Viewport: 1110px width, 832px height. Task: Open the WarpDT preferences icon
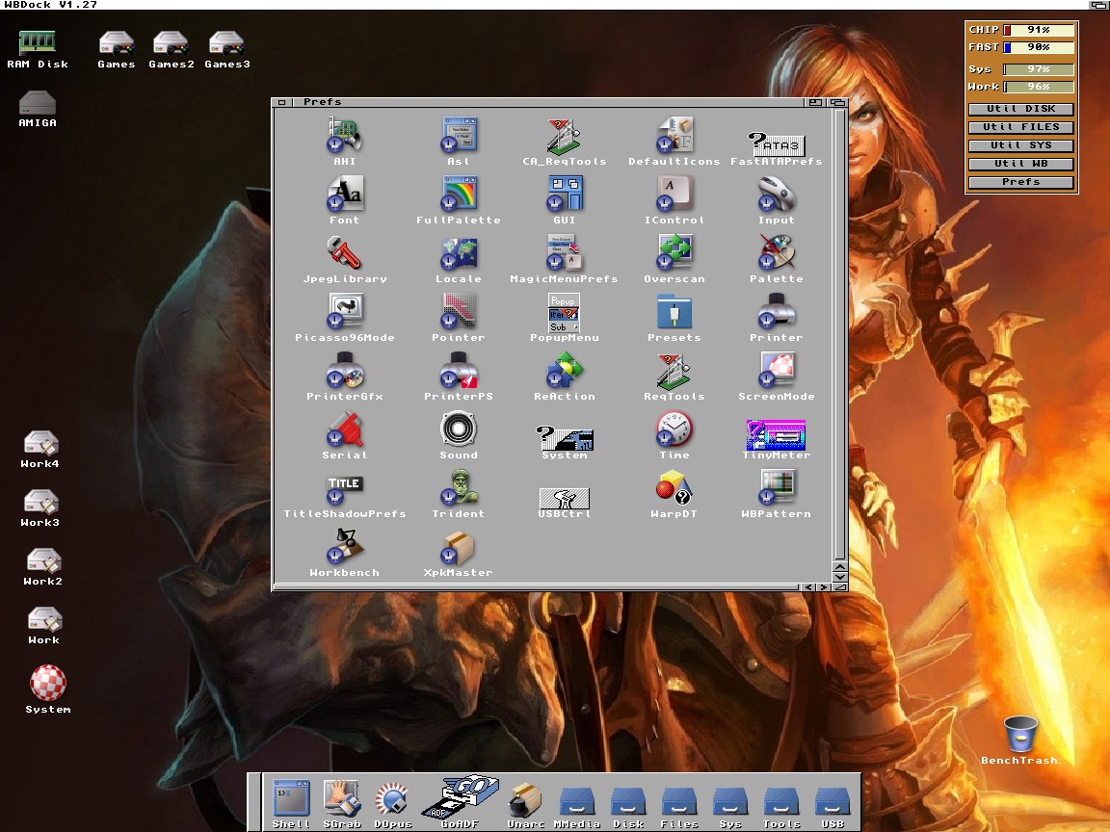(674, 488)
